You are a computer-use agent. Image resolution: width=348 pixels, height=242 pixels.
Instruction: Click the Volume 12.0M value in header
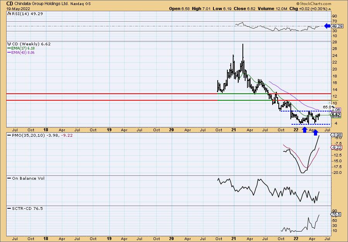click(273, 9)
